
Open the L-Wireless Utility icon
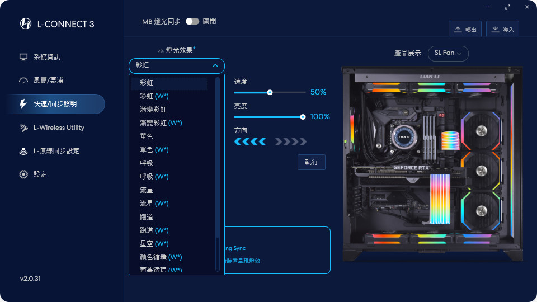pos(23,128)
